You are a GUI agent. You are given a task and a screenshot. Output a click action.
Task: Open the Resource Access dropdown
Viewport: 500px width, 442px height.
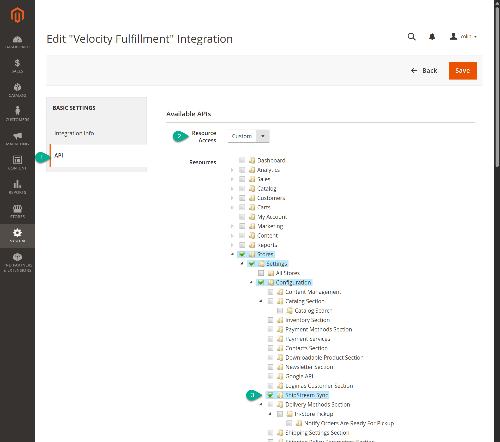coord(248,136)
